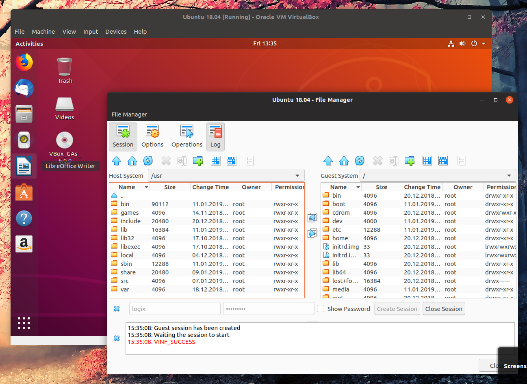Screen dimensions: 527x384
Task: Refresh the Host System file list
Action: pyautogui.click(x=148, y=161)
